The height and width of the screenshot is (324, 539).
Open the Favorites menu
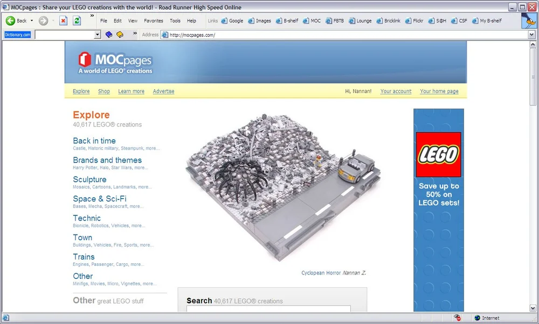[x=153, y=21]
